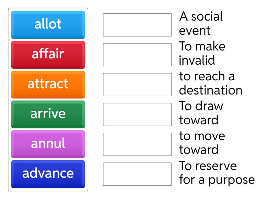Click the 'A social event' definition text

point(201,24)
